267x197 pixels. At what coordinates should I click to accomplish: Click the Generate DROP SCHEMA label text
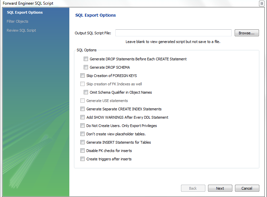pyautogui.click(x=110, y=67)
